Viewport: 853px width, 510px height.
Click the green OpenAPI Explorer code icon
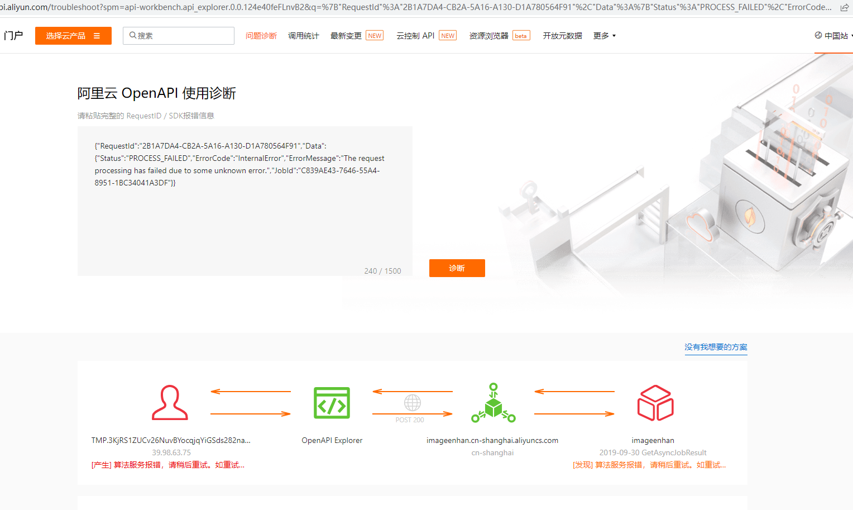coord(332,403)
